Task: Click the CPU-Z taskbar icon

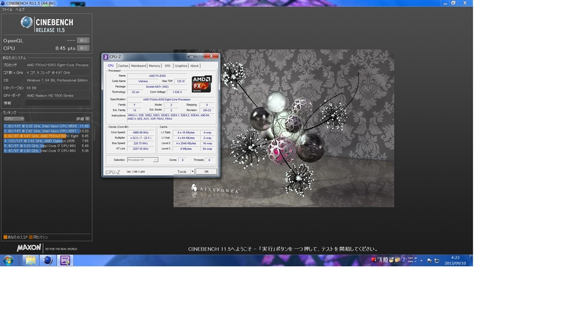Action: coord(65,260)
